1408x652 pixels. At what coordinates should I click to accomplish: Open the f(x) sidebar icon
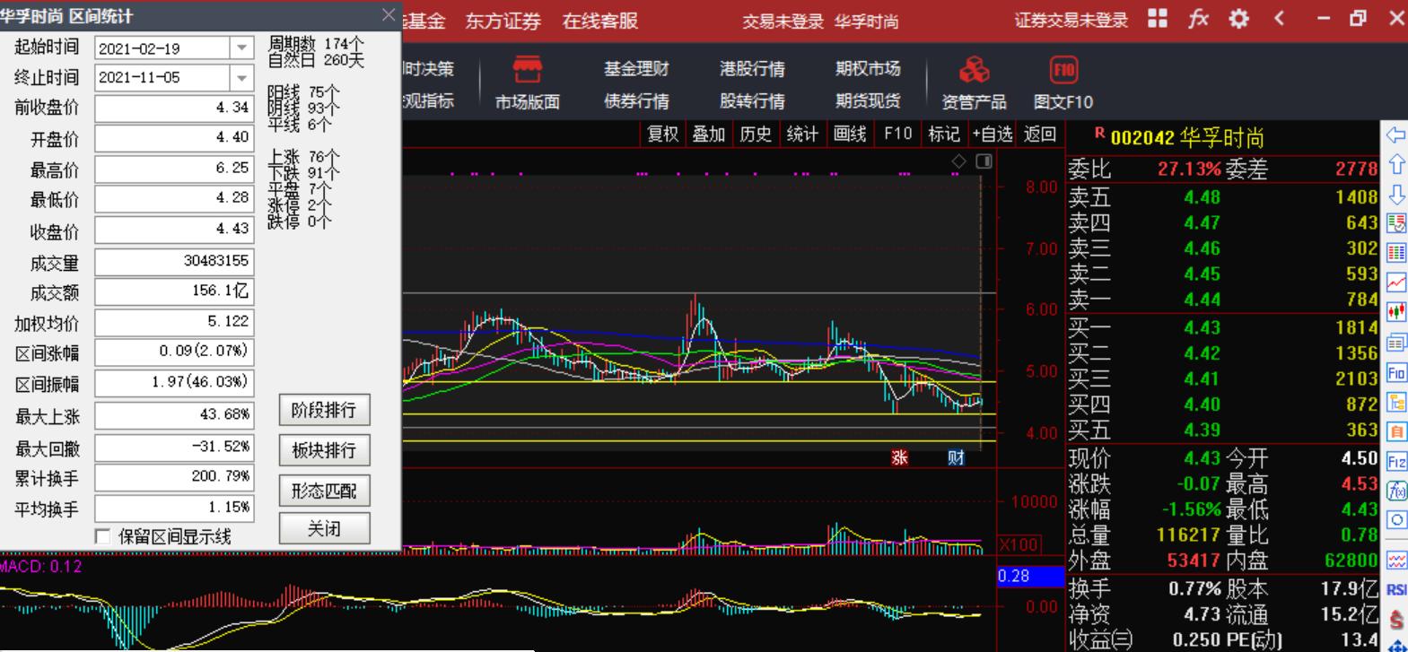(x=1396, y=491)
